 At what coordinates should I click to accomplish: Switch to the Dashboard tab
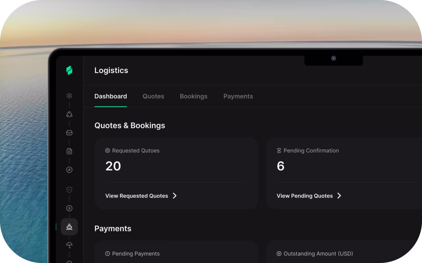[111, 96]
